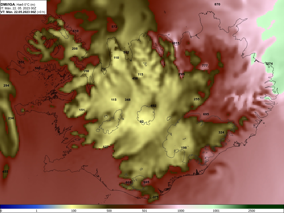Click the map value '234'
Screen dimensions: 284x213
tap(11, 118)
